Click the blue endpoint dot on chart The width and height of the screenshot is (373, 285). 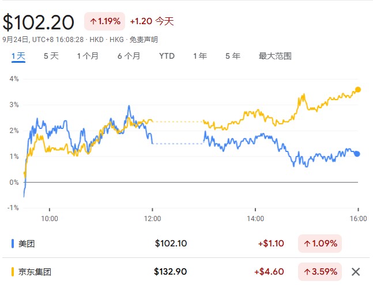pos(357,154)
